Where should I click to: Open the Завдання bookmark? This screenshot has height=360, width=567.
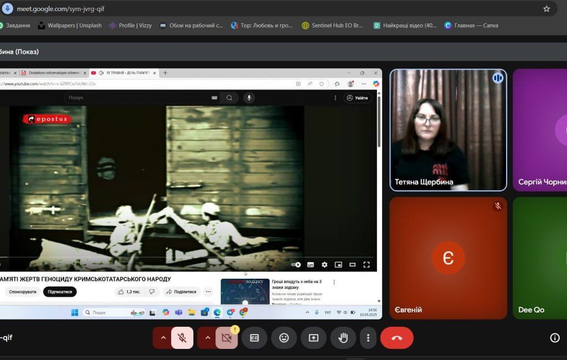coord(15,25)
